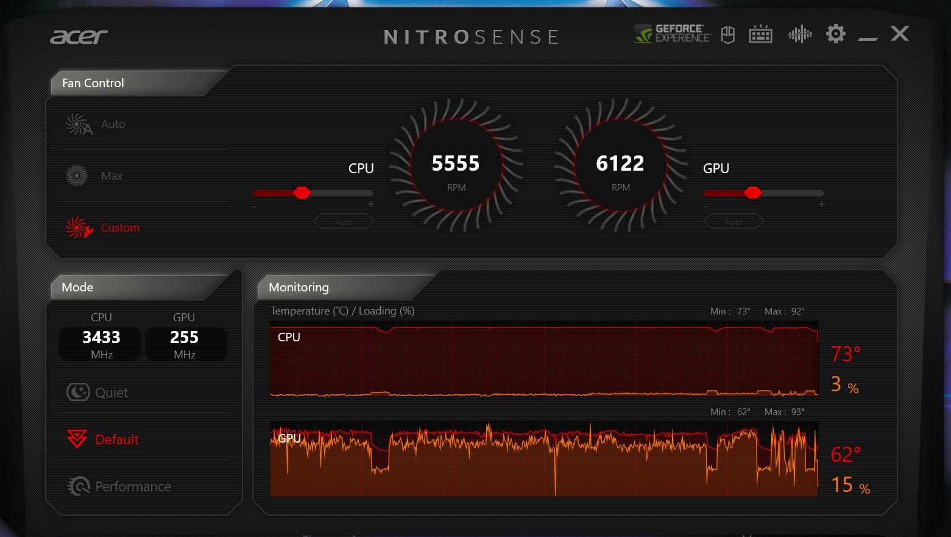Screen dimensions: 951x537
Task: Click the NITROSENSE title text
Action: tap(472, 37)
